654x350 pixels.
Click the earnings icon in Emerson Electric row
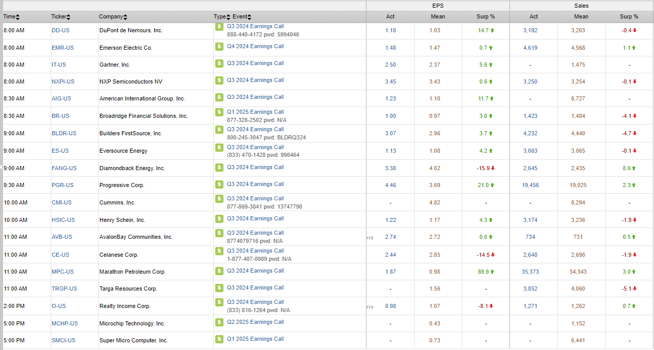(219, 47)
